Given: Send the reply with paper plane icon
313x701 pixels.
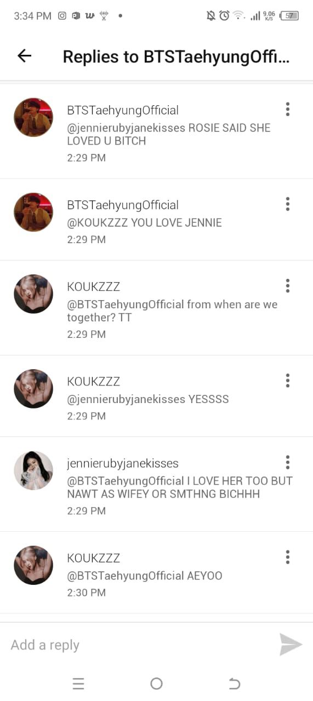Looking at the screenshot, I should click(291, 645).
